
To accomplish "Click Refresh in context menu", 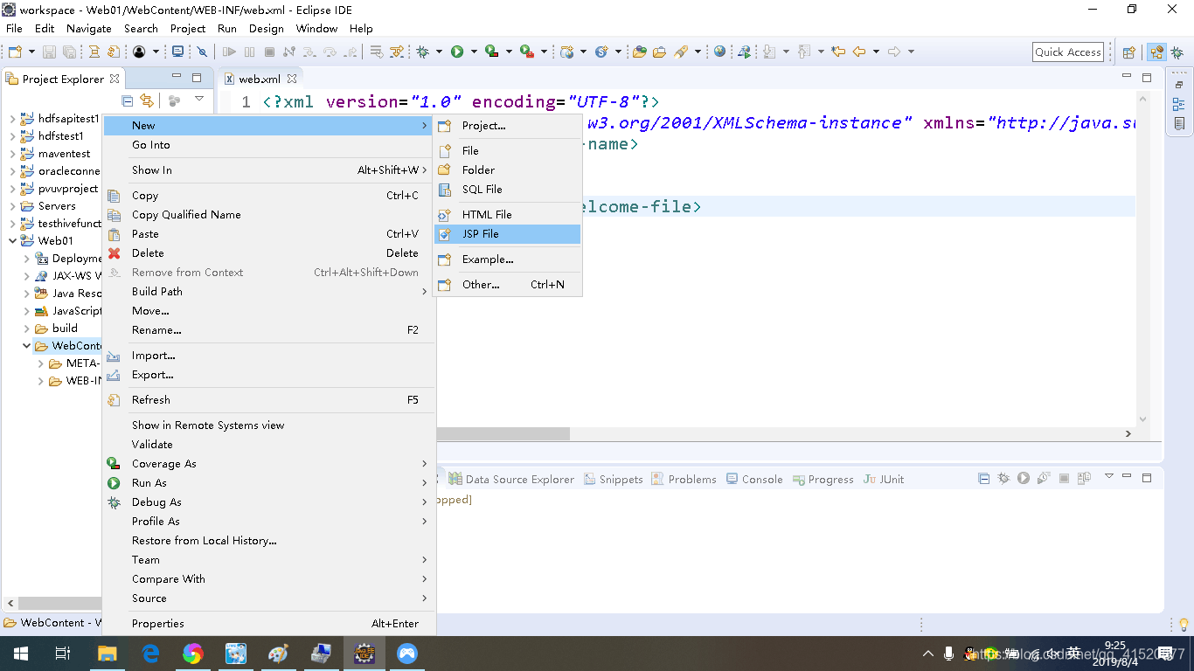I will point(268,400).
